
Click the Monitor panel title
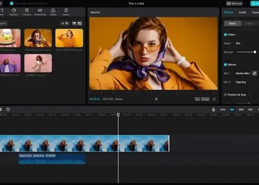point(95,12)
